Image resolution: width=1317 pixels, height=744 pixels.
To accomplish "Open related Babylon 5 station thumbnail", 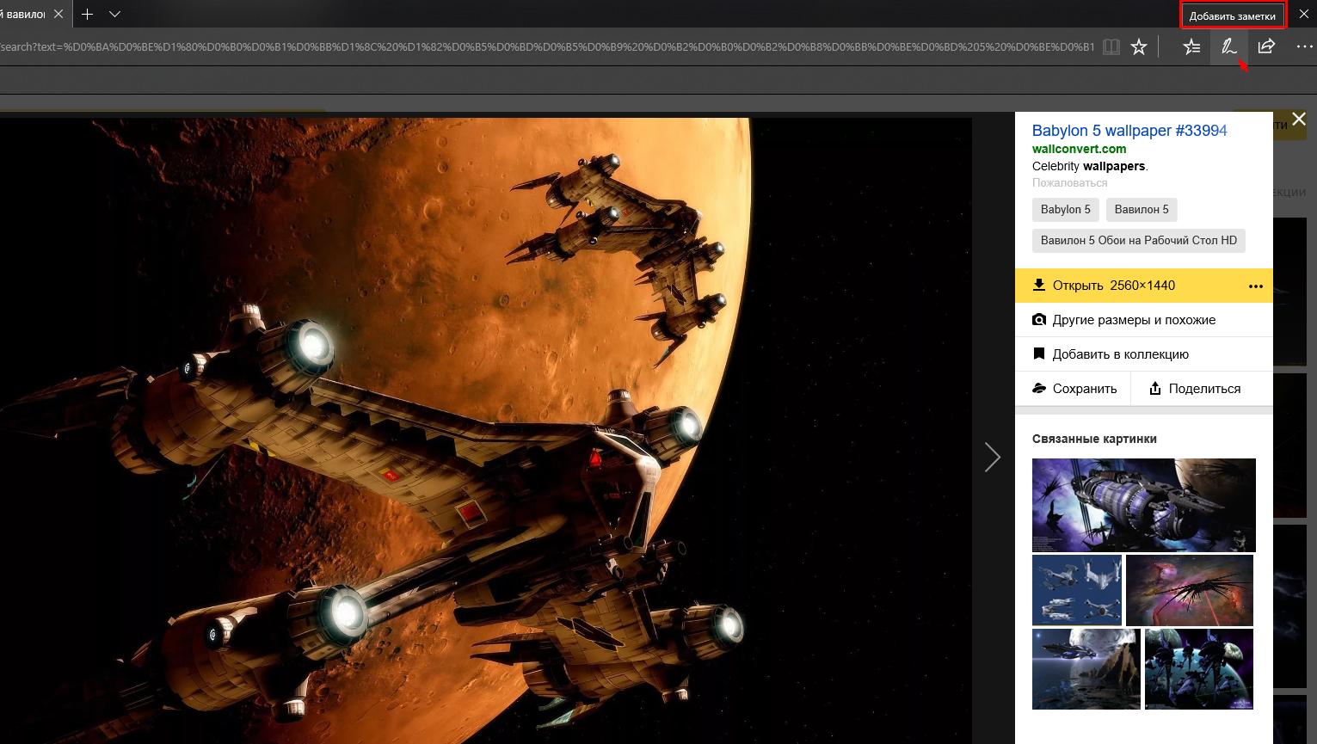I will 1143,505.
